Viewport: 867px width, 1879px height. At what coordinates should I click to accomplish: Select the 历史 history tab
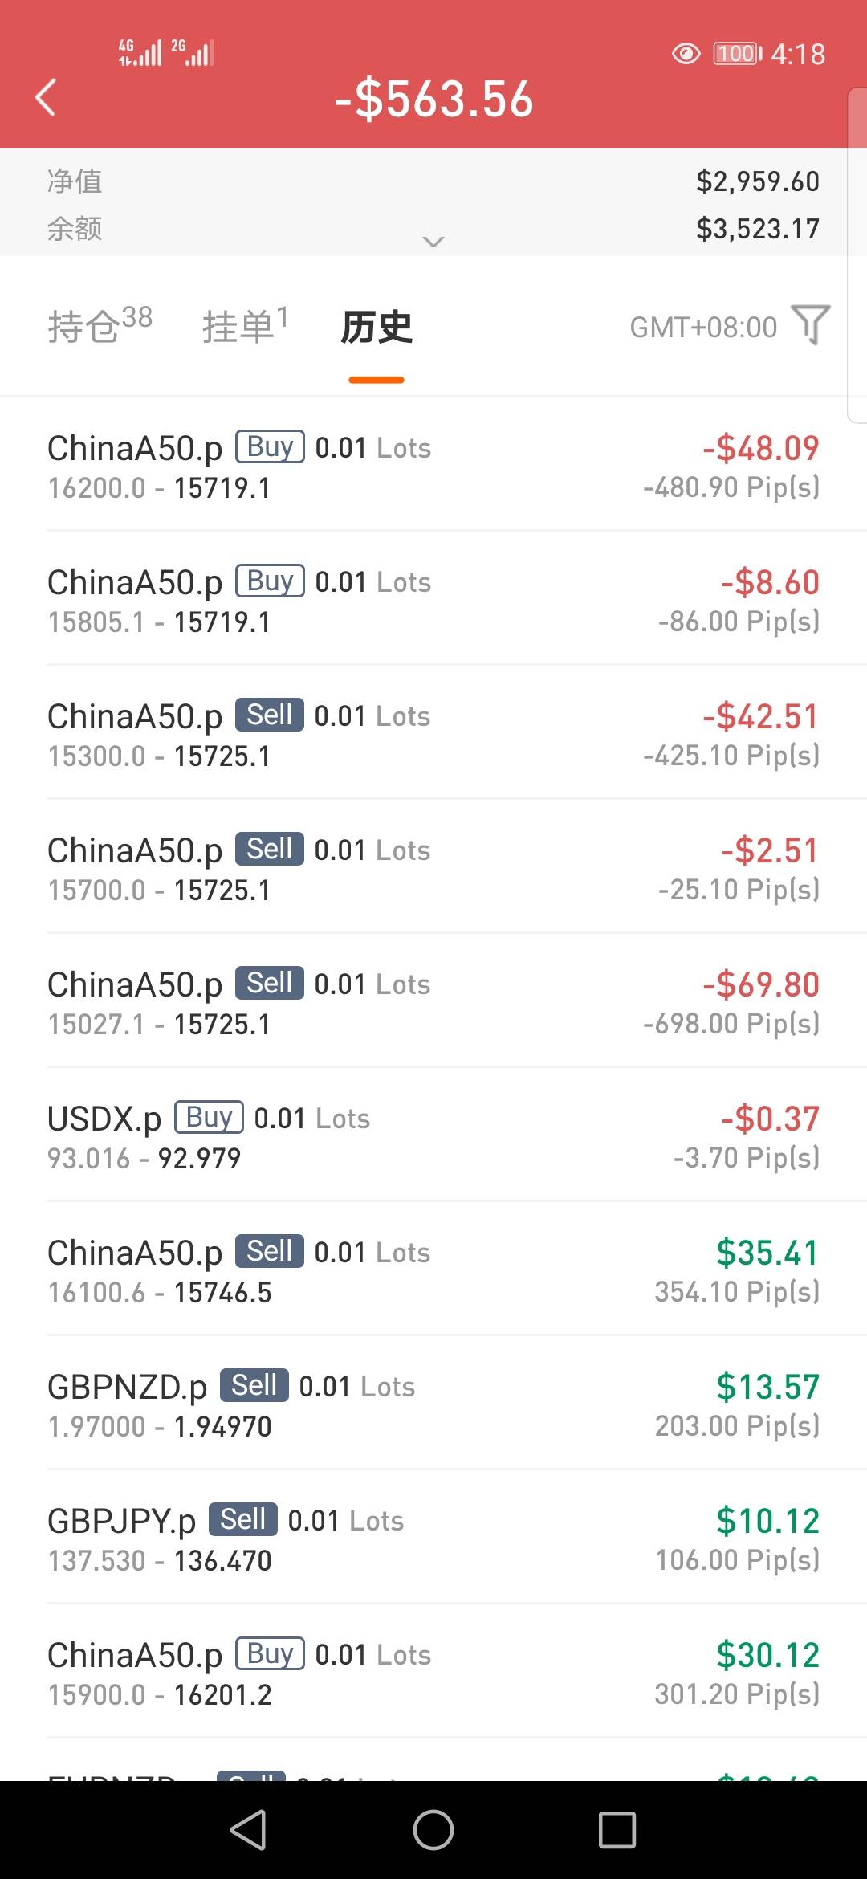click(377, 328)
